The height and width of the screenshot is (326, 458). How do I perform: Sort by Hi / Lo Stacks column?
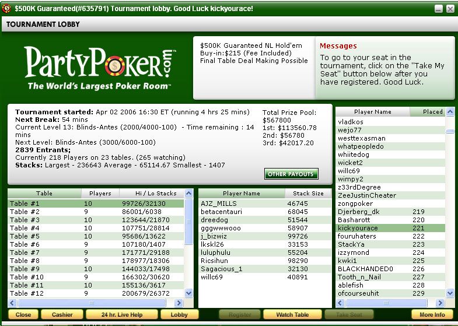click(x=151, y=193)
